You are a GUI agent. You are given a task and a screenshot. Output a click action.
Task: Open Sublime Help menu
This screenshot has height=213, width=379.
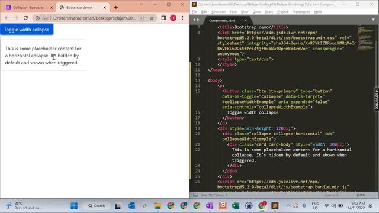318,12
